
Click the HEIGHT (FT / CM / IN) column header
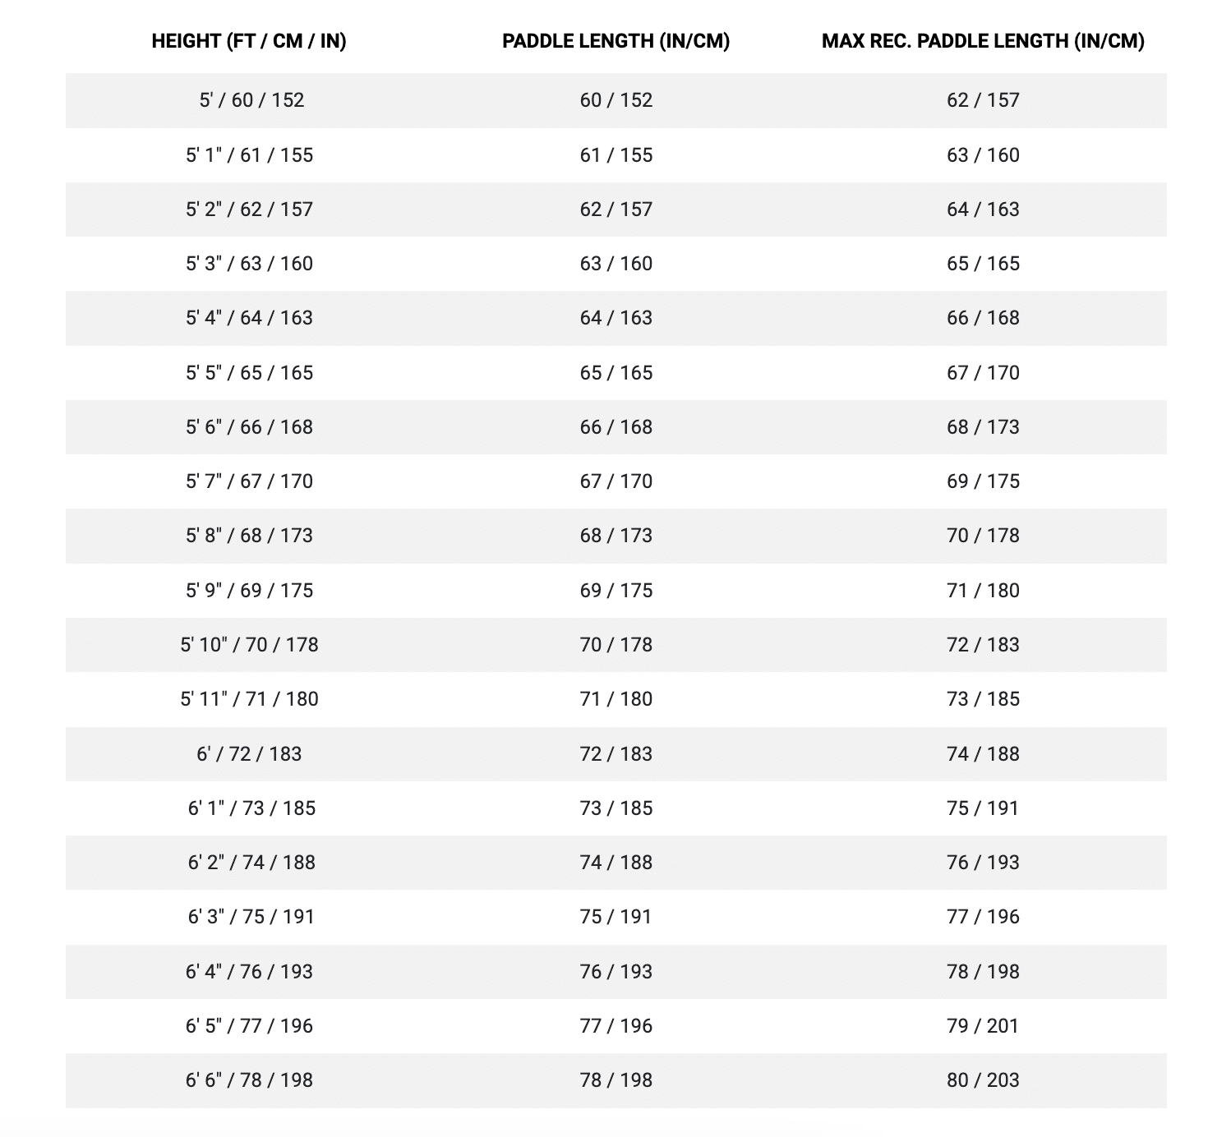pos(249,41)
